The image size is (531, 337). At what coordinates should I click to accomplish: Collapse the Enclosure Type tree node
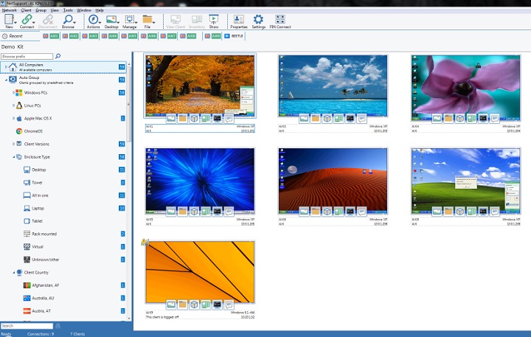[13, 157]
